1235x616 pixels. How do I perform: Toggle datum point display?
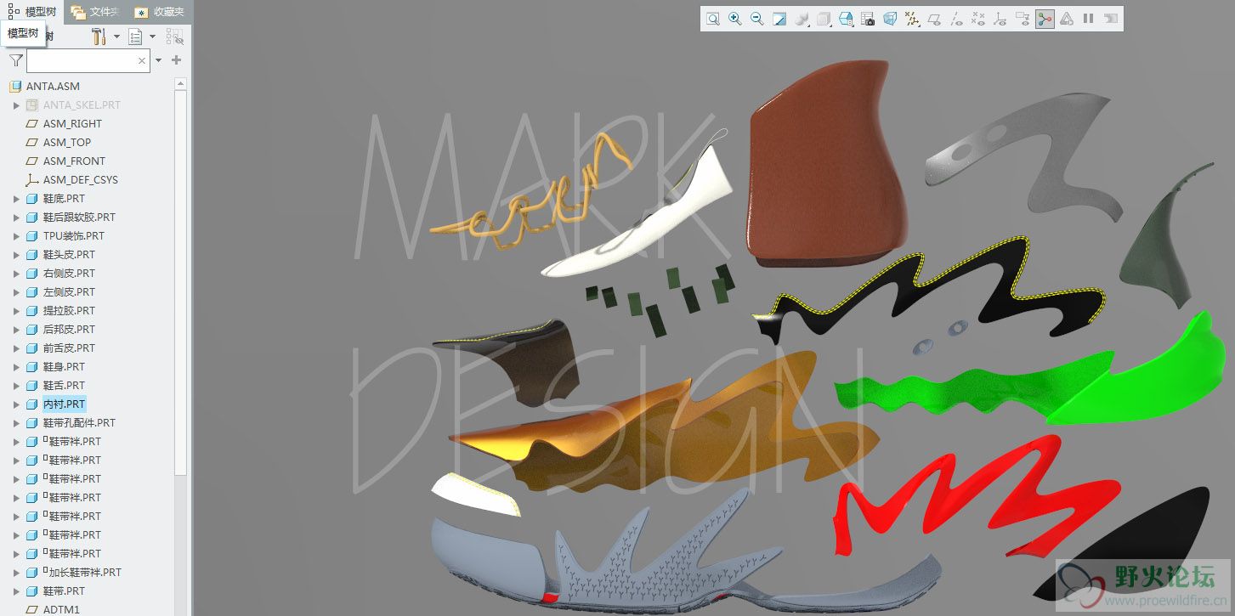978,19
